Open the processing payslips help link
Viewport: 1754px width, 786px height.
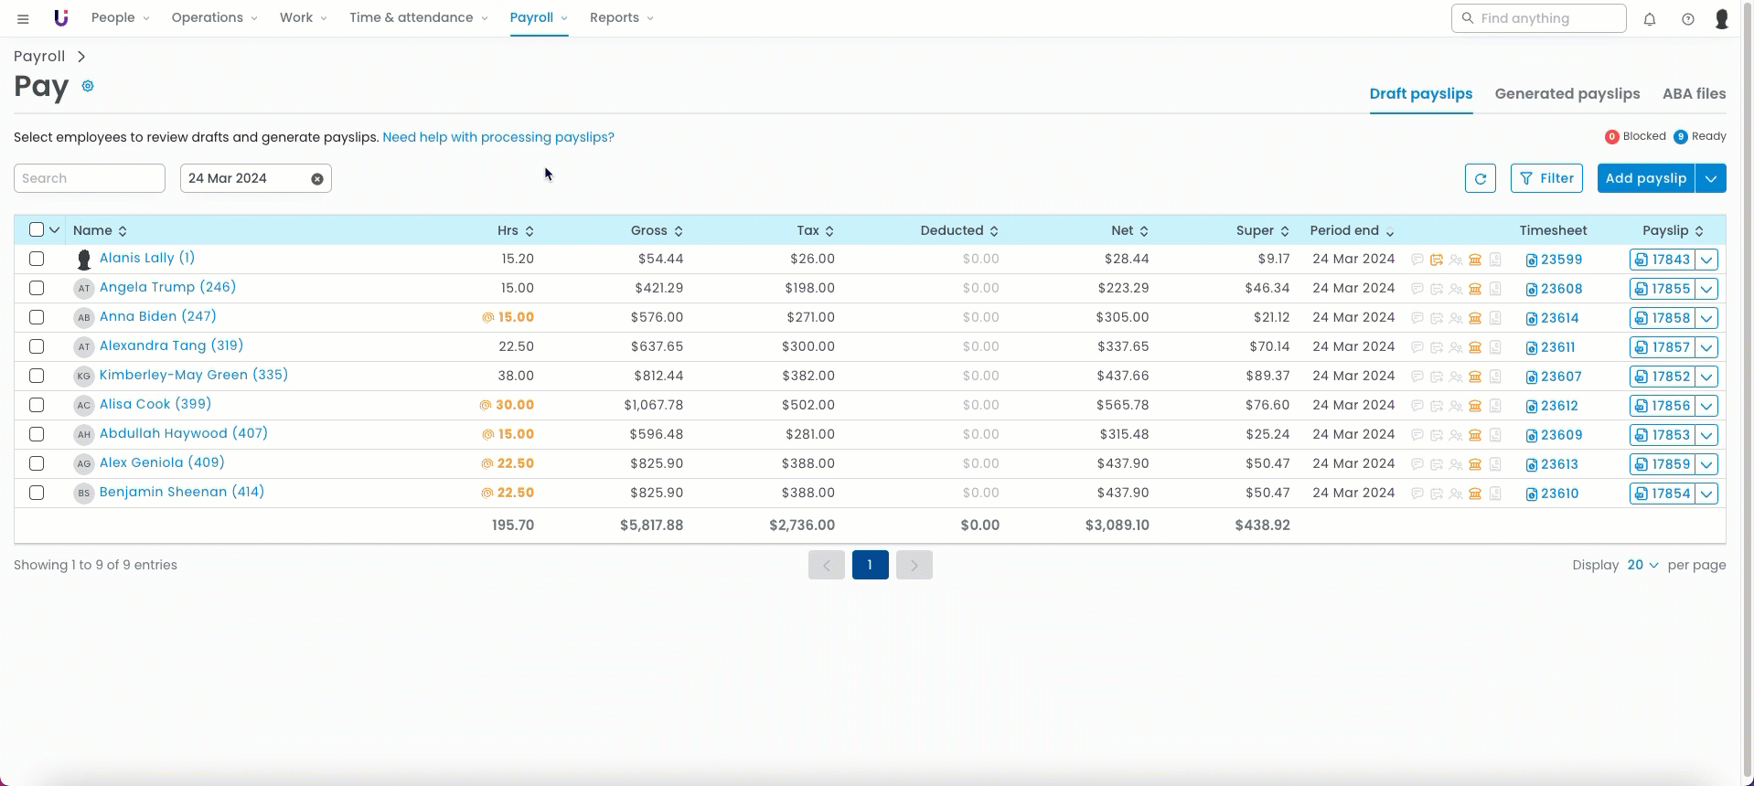(x=498, y=137)
